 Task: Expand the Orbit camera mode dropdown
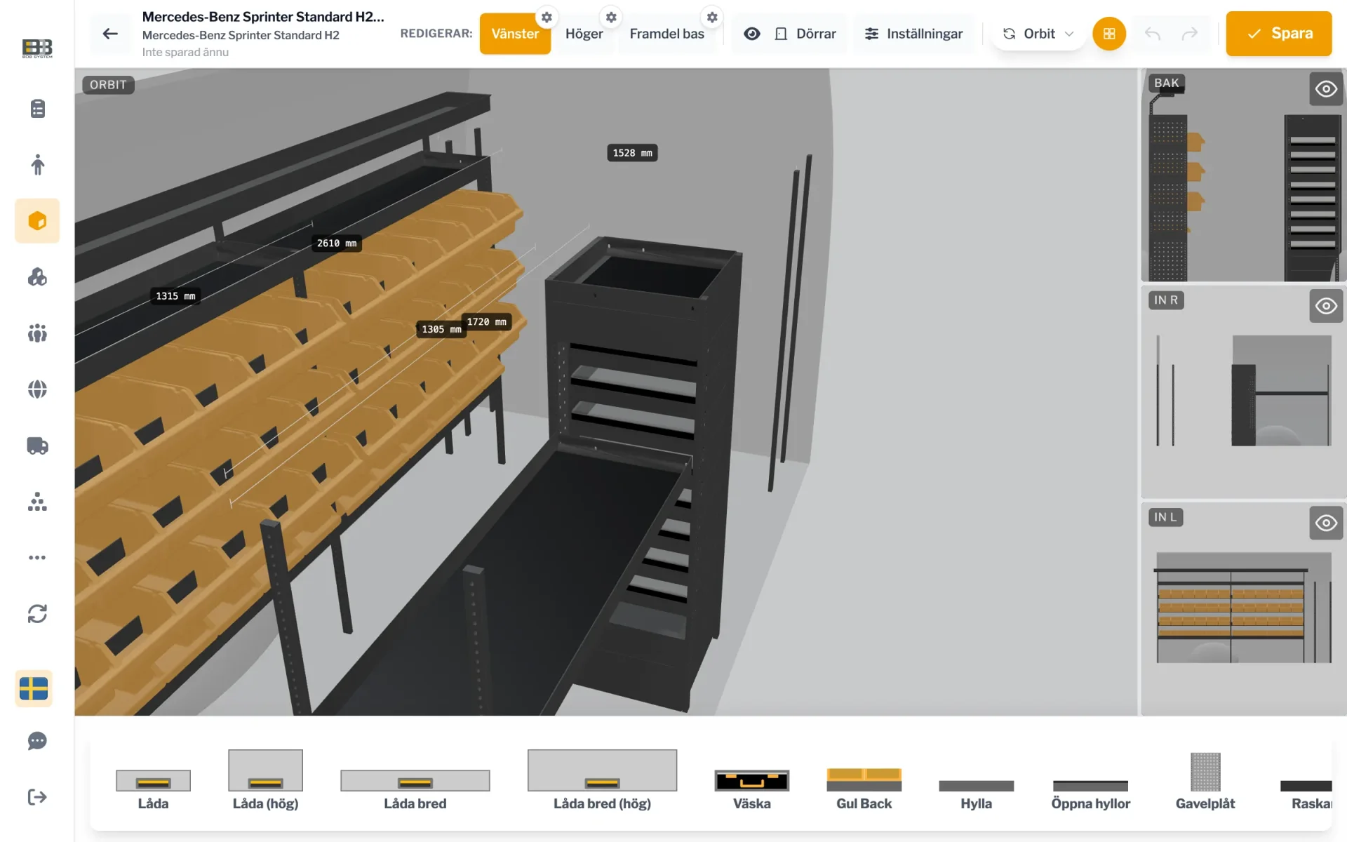click(1038, 34)
